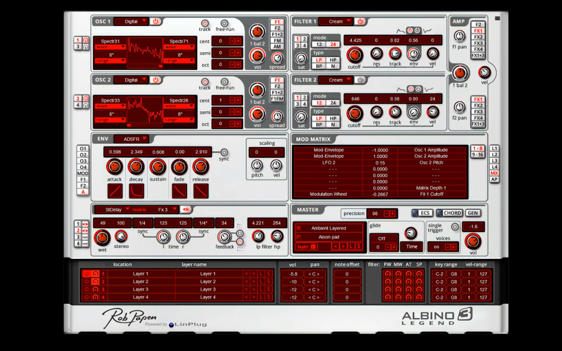Open the OSC 1 Digital type dropdown
Screen dimensions: 562x351
pos(131,21)
